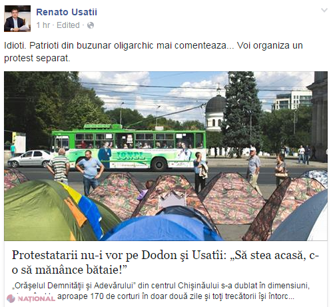This screenshot has height=307, width=335.
Task: Click the NAȚIONAL logo watermark
Action: tap(31, 298)
